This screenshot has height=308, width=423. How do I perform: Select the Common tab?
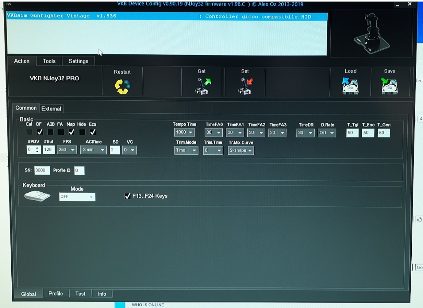coord(26,108)
